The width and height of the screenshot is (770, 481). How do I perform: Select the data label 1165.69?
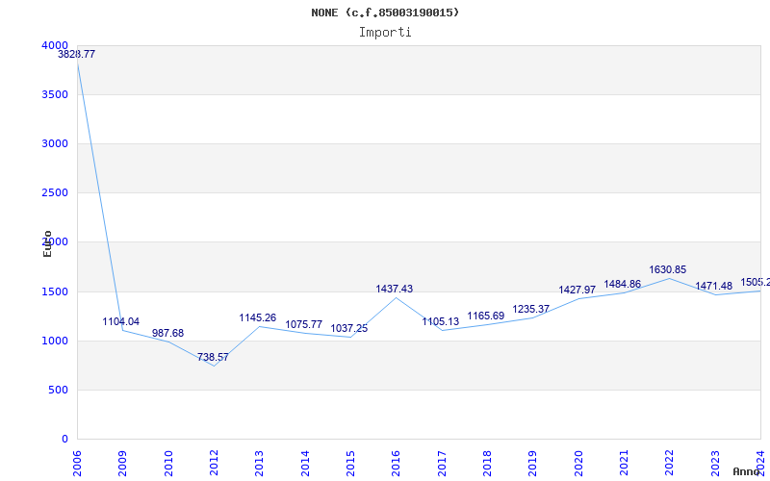486,316
